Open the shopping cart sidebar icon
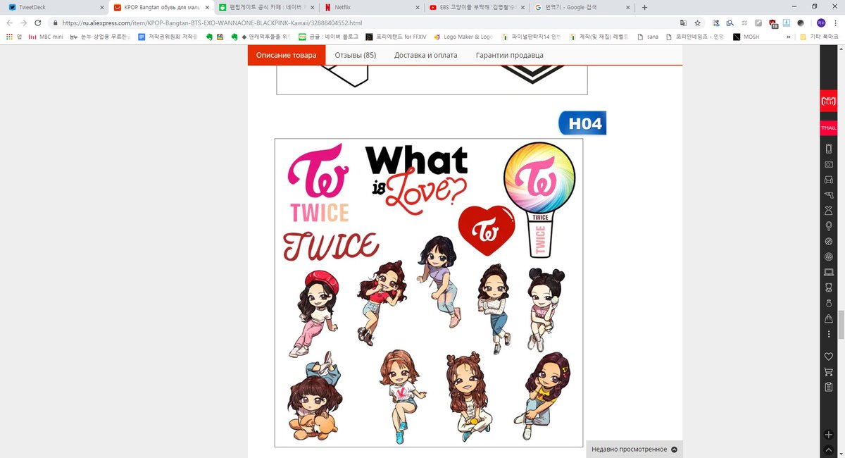This screenshot has width=845, height=458. (828, 372)
